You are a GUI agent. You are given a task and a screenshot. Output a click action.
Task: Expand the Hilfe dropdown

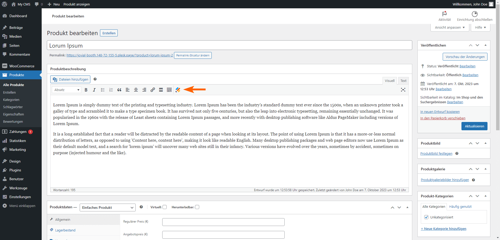click(480, 27)
